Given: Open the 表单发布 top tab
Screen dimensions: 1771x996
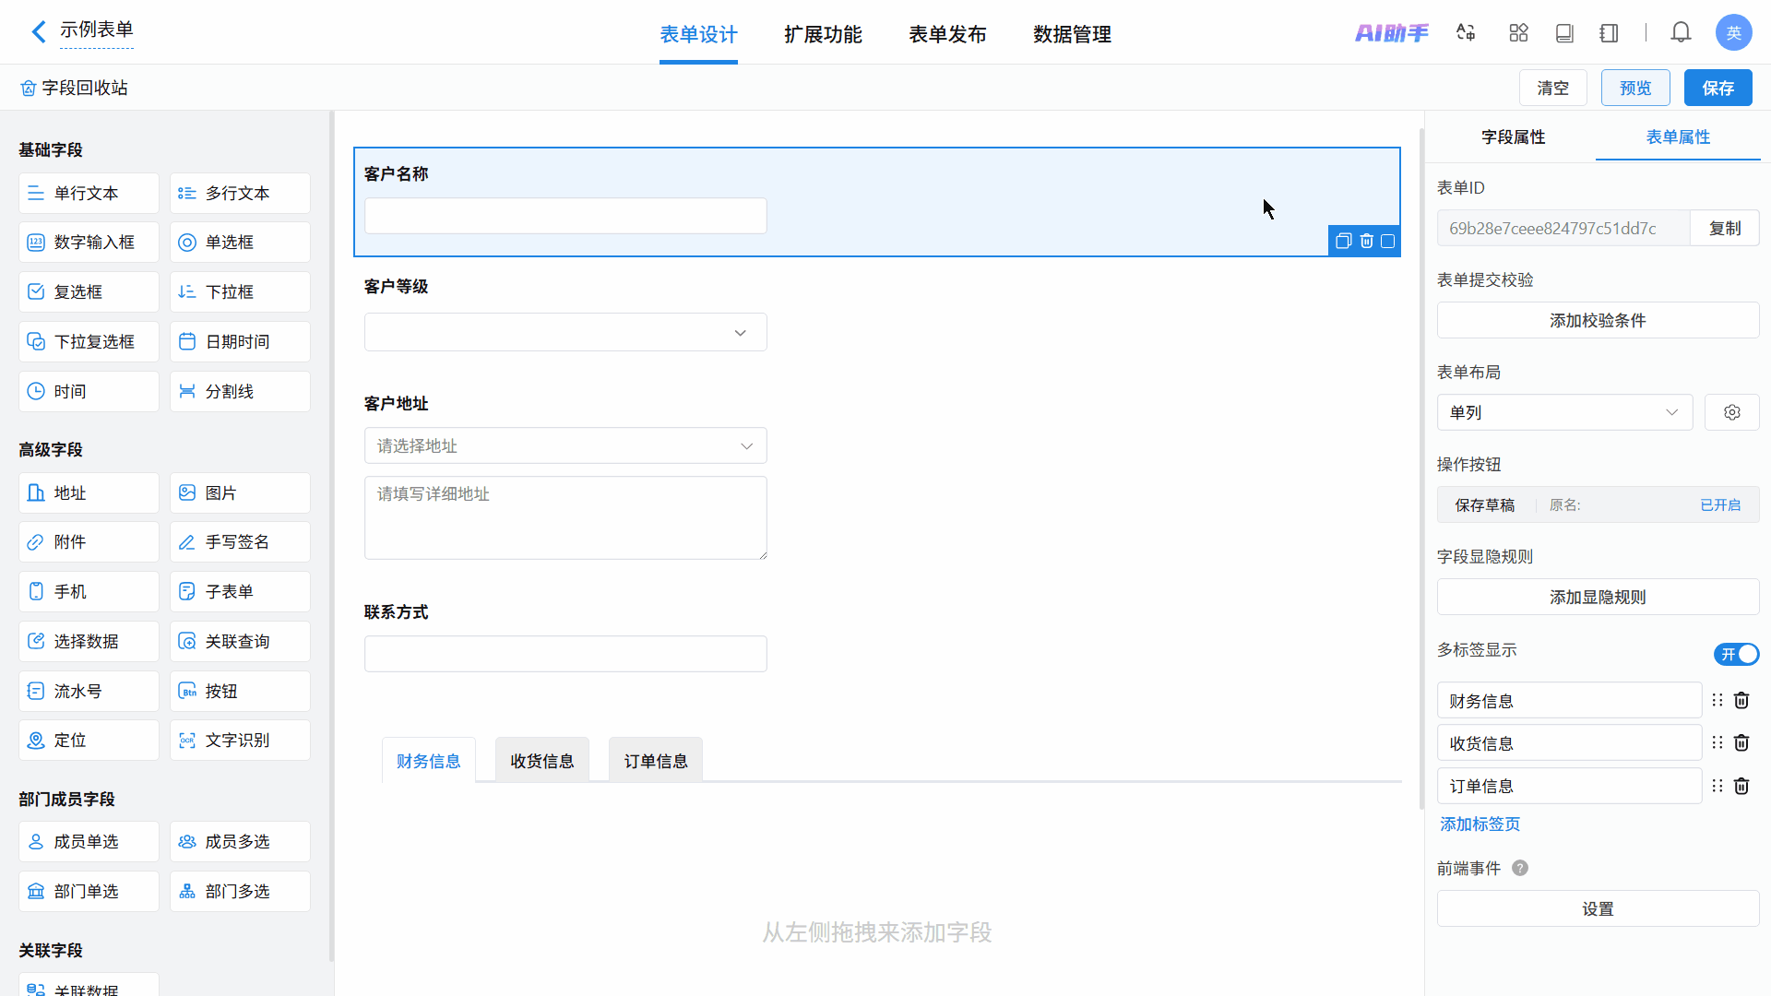Looking at the screenshot, I should click(x=947, y=35).
